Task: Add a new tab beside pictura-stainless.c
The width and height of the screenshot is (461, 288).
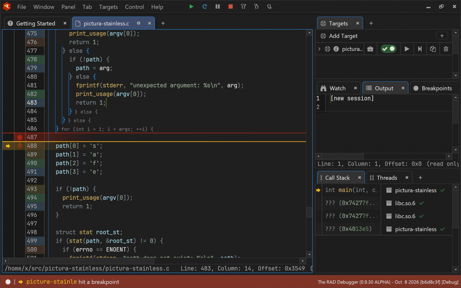Action: 163,23
